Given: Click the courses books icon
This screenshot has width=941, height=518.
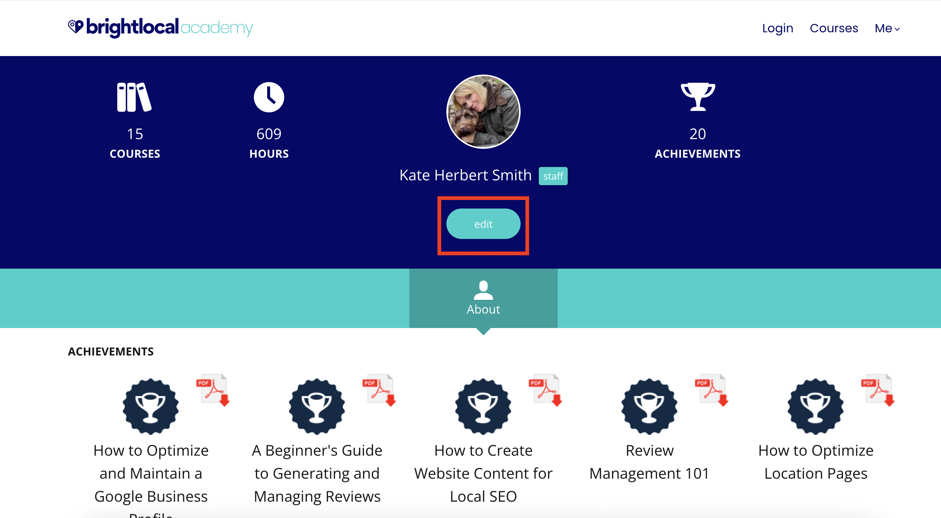Looking at the screenshot, I should tap(134, 97).
